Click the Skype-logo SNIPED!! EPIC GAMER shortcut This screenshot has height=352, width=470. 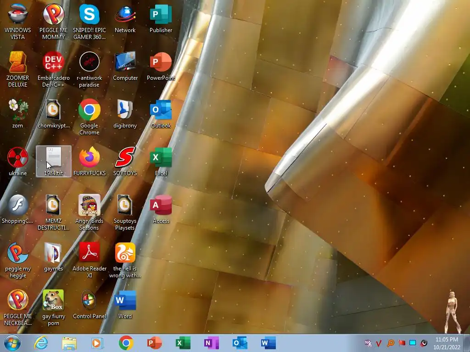coord(90,22)
